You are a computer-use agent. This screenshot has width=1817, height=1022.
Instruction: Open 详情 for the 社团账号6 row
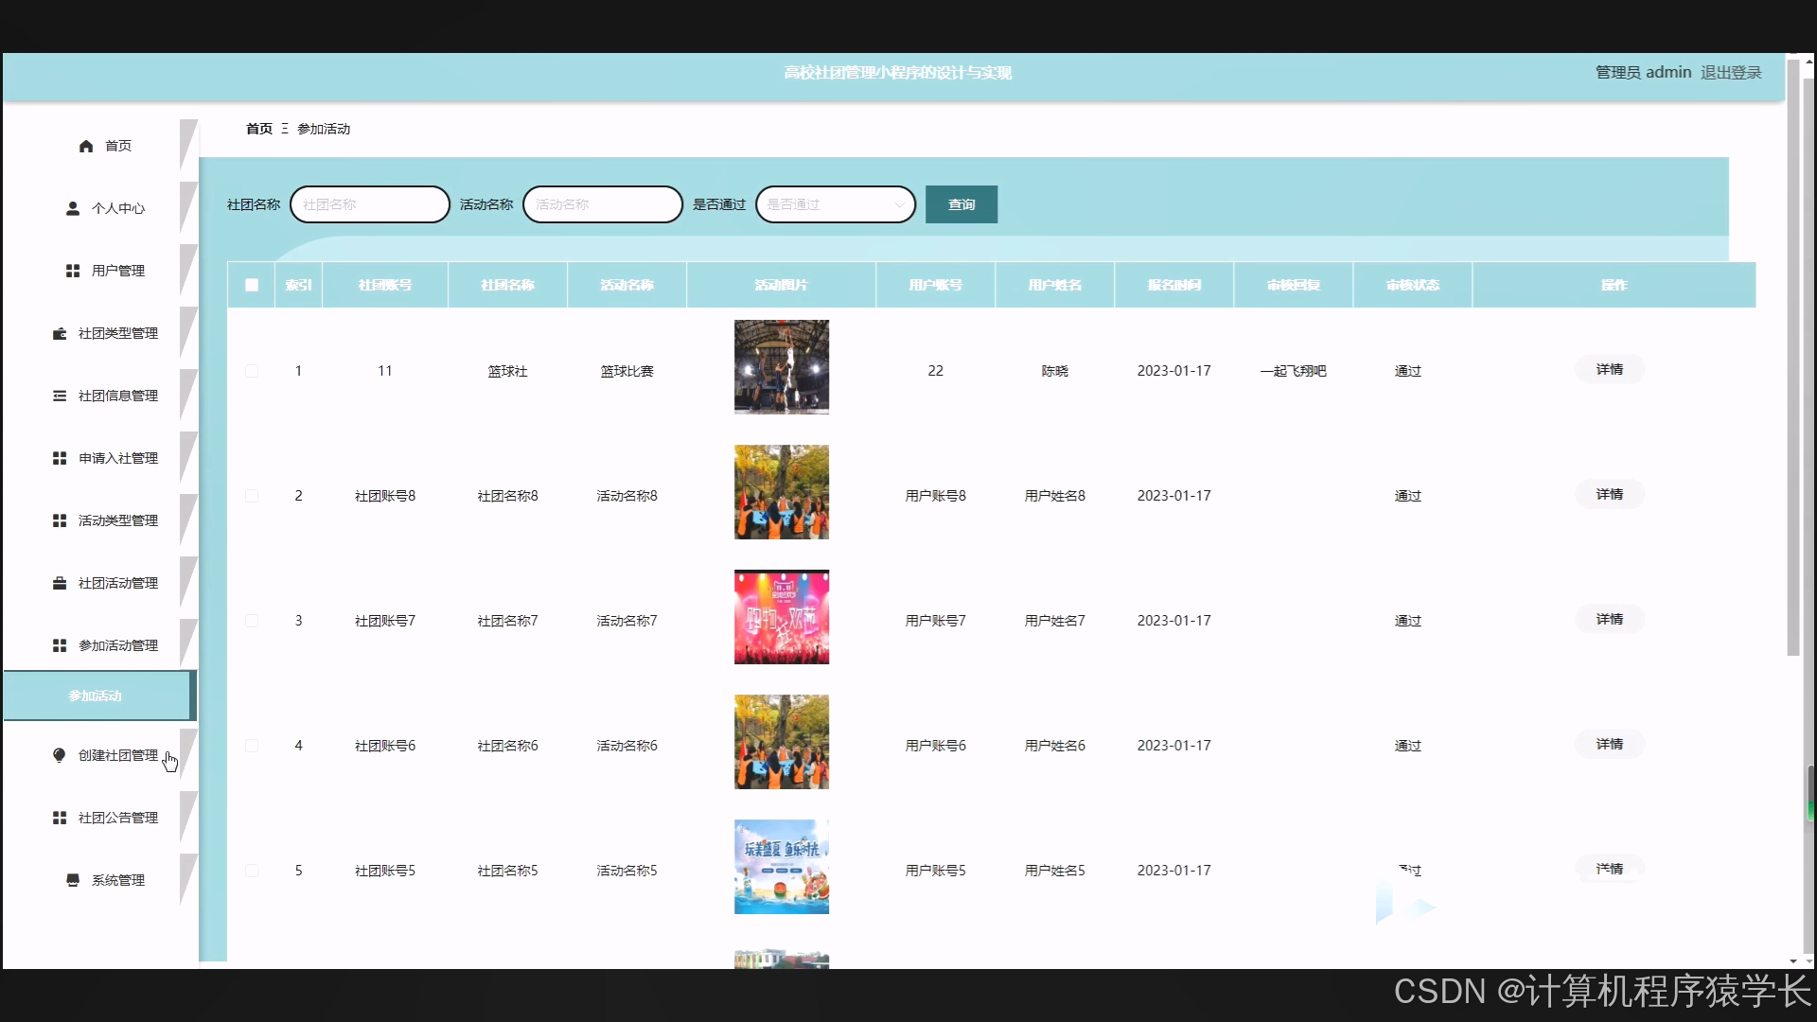pyautogui.click(x=1610, y=744)
